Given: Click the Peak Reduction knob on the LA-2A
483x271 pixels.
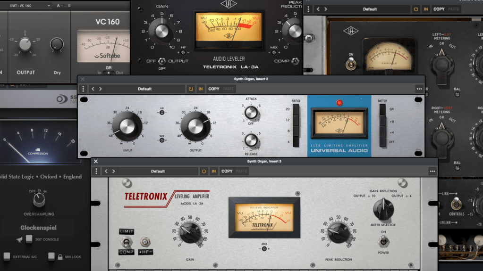Looking at the screenshot, I should pos(339,232).
